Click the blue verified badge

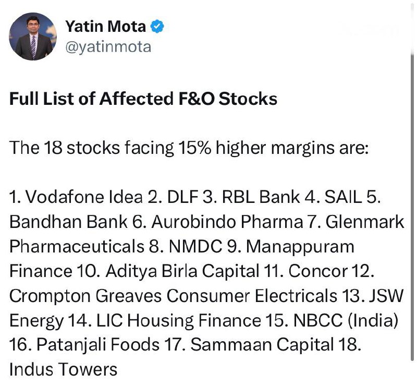pyautogui.click(x=157, y=26)
